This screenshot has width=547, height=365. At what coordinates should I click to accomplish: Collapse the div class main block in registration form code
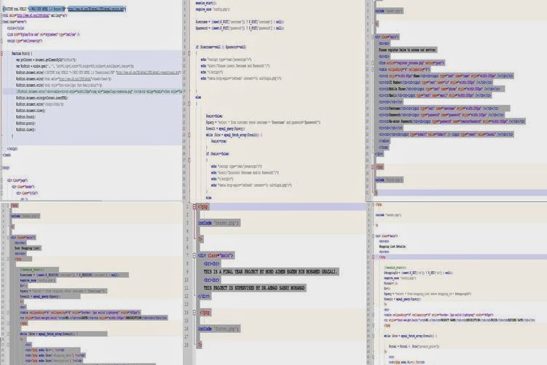[372, 36]
